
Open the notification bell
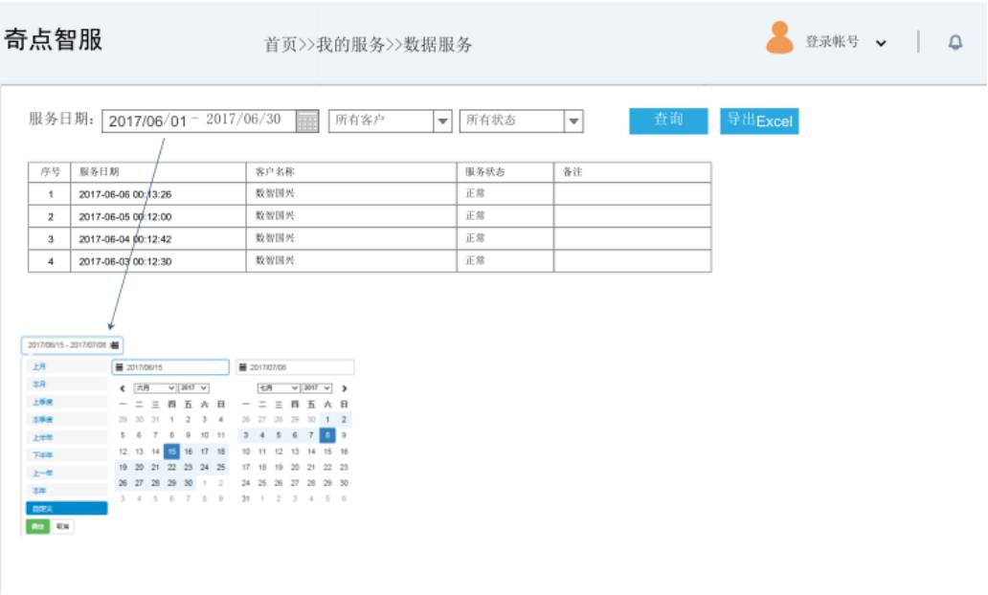pos(954,42)
